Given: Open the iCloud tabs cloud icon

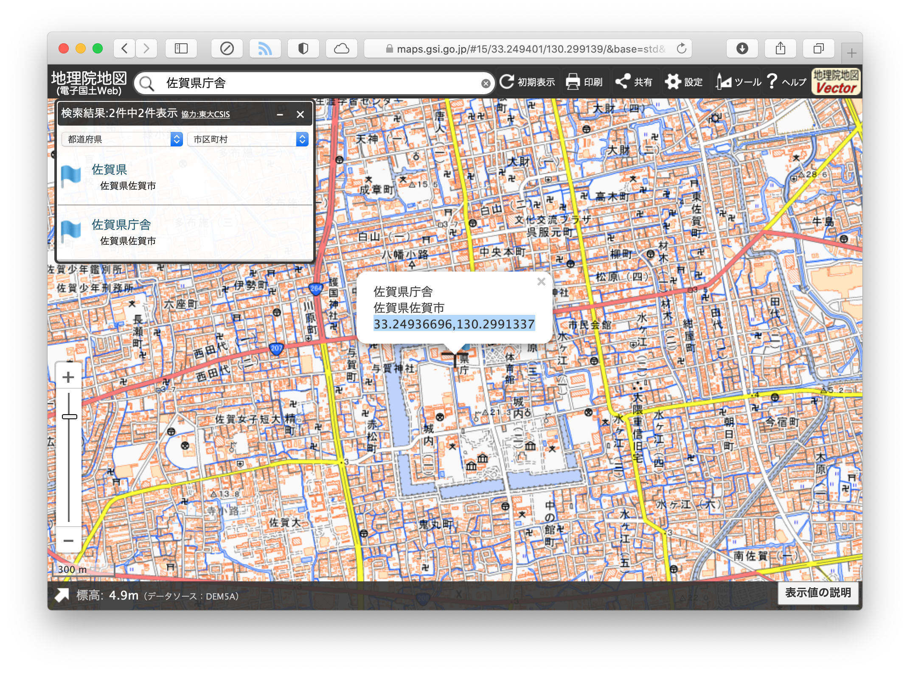Looking at the screenshot, I should [x=342, y=48].
